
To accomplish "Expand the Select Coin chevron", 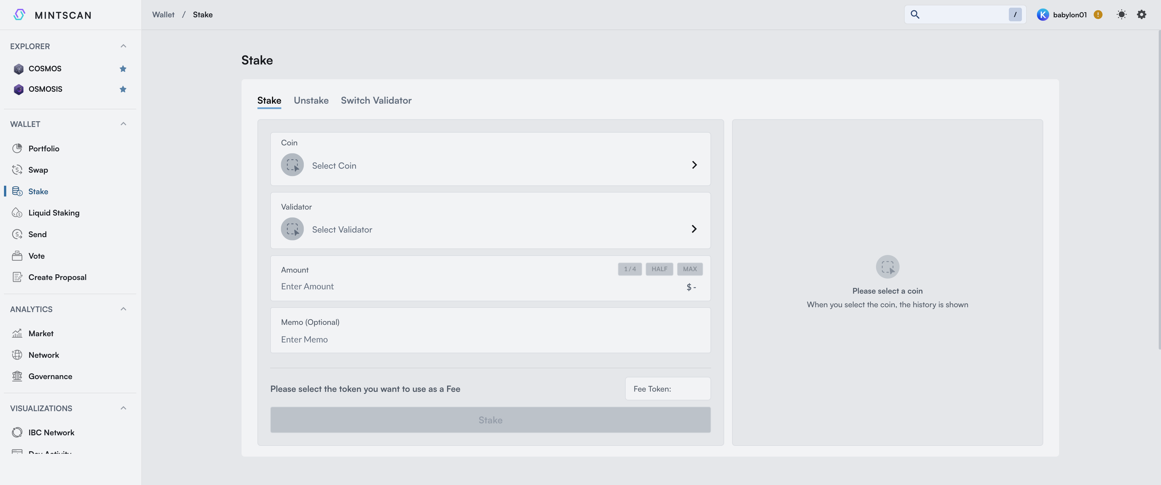I will [694, 165].
